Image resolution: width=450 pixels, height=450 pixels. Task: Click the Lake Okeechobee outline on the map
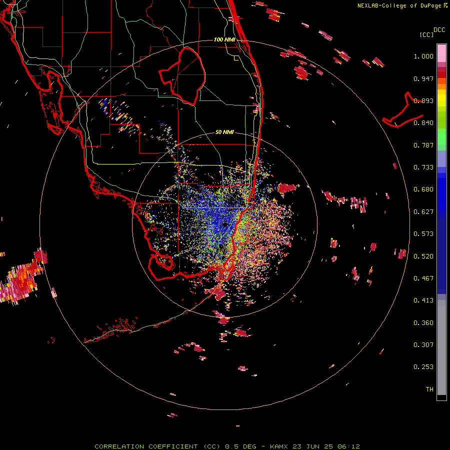[182, 76]
